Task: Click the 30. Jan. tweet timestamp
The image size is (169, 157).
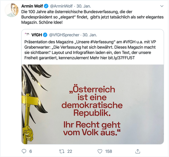Action: tap(84, 6)
